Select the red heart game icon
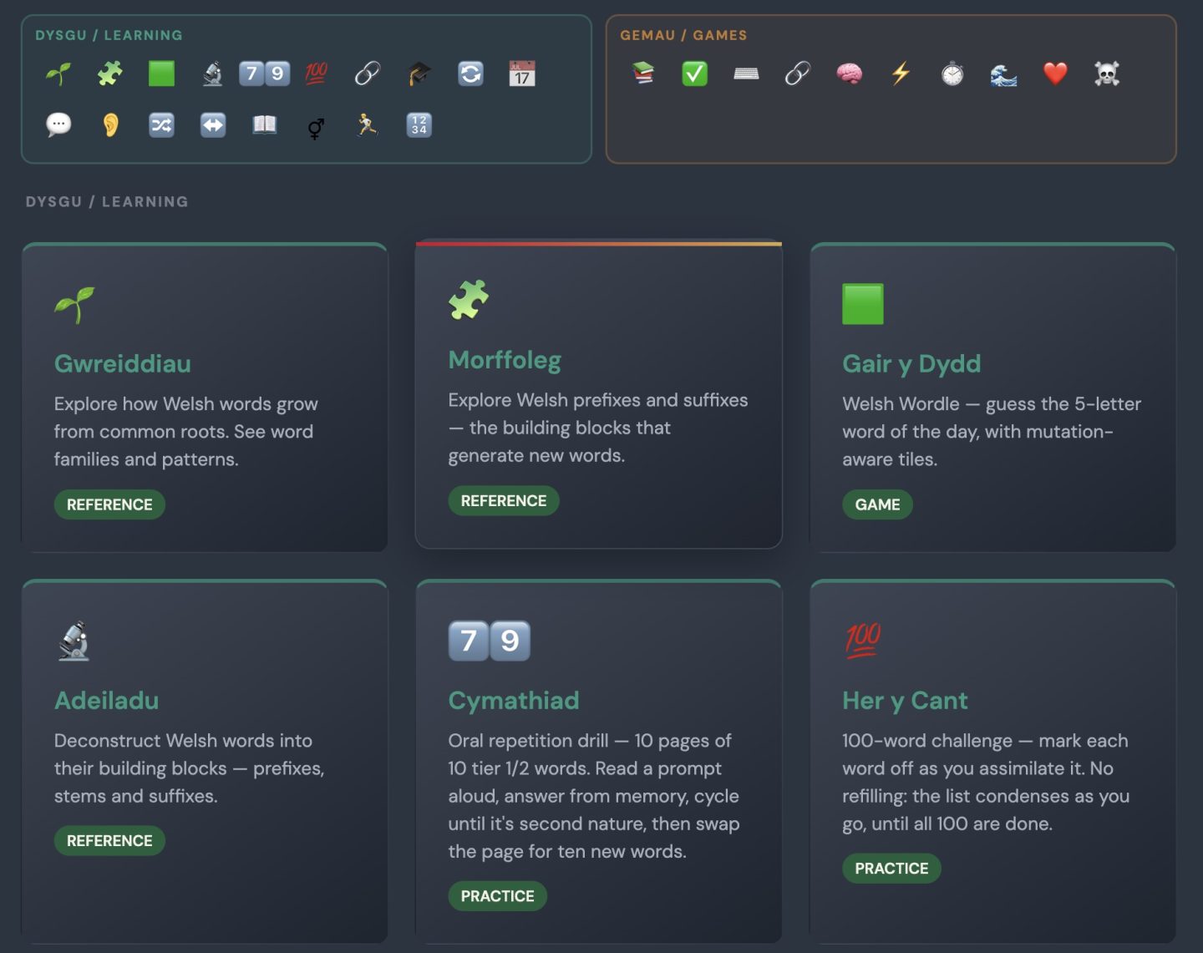The width and height of the screenshot is (1203, 953). [x=1056, y=74]
